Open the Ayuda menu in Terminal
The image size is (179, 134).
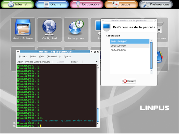point(67,56)
